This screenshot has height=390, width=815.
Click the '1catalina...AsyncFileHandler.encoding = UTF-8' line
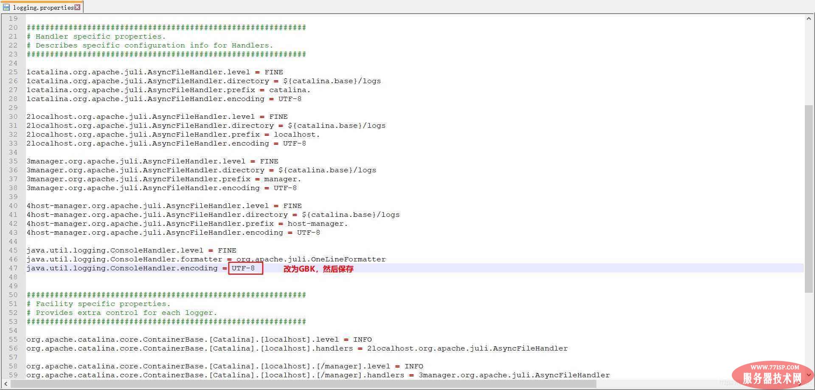[x=164, y=99]
